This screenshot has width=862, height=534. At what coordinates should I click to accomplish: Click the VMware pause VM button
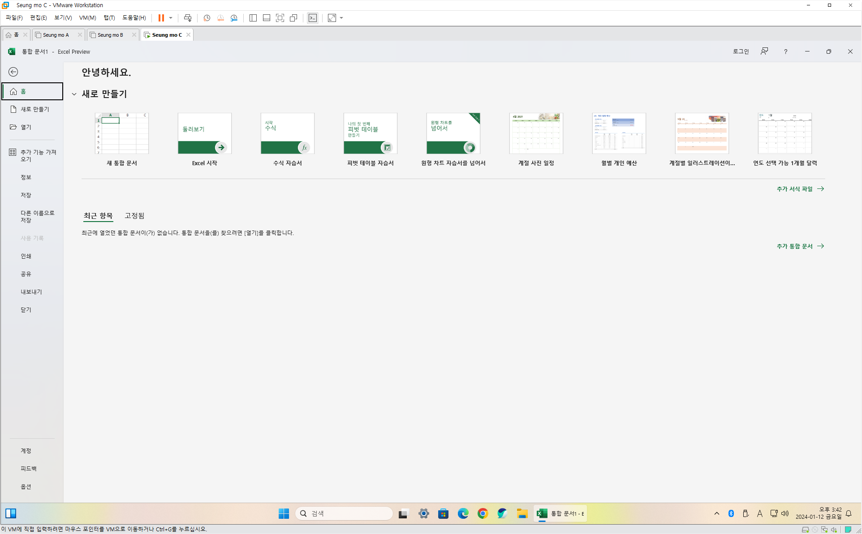click(161, 18)
